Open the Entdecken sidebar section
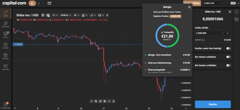Image resolution: width=240 pixels, height=110 pixels. [x=5, y=24]
